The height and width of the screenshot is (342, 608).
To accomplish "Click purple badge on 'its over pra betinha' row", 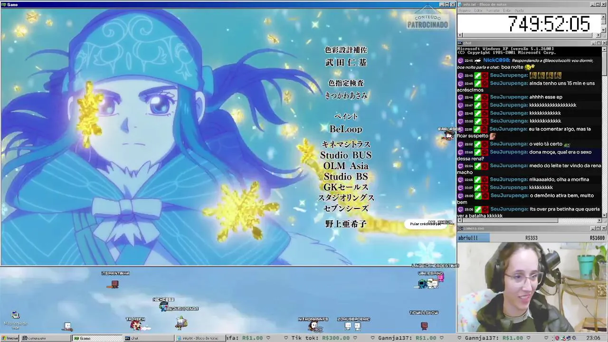I will pyautogui.click(x=460, y=209).
